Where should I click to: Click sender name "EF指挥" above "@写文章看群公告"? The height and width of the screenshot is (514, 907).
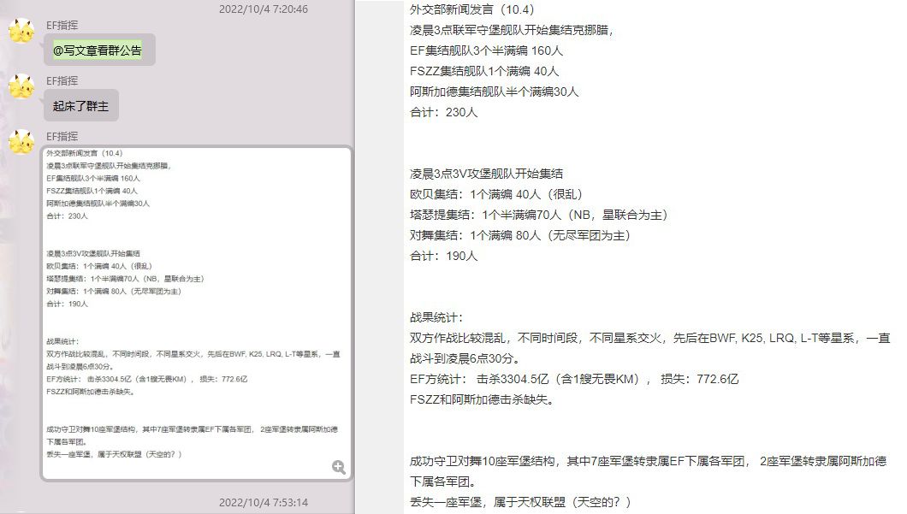click(x=62, y=25)
